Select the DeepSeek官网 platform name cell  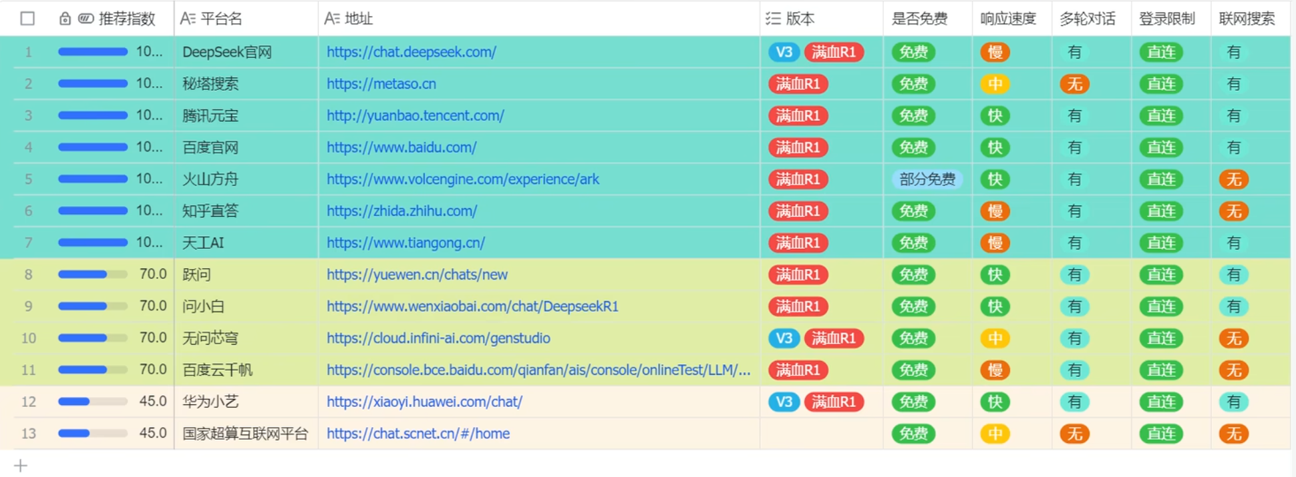click(x=246, y=52)
